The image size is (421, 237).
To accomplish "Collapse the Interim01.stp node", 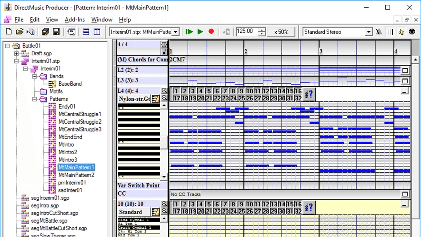I will pos(16,61).
